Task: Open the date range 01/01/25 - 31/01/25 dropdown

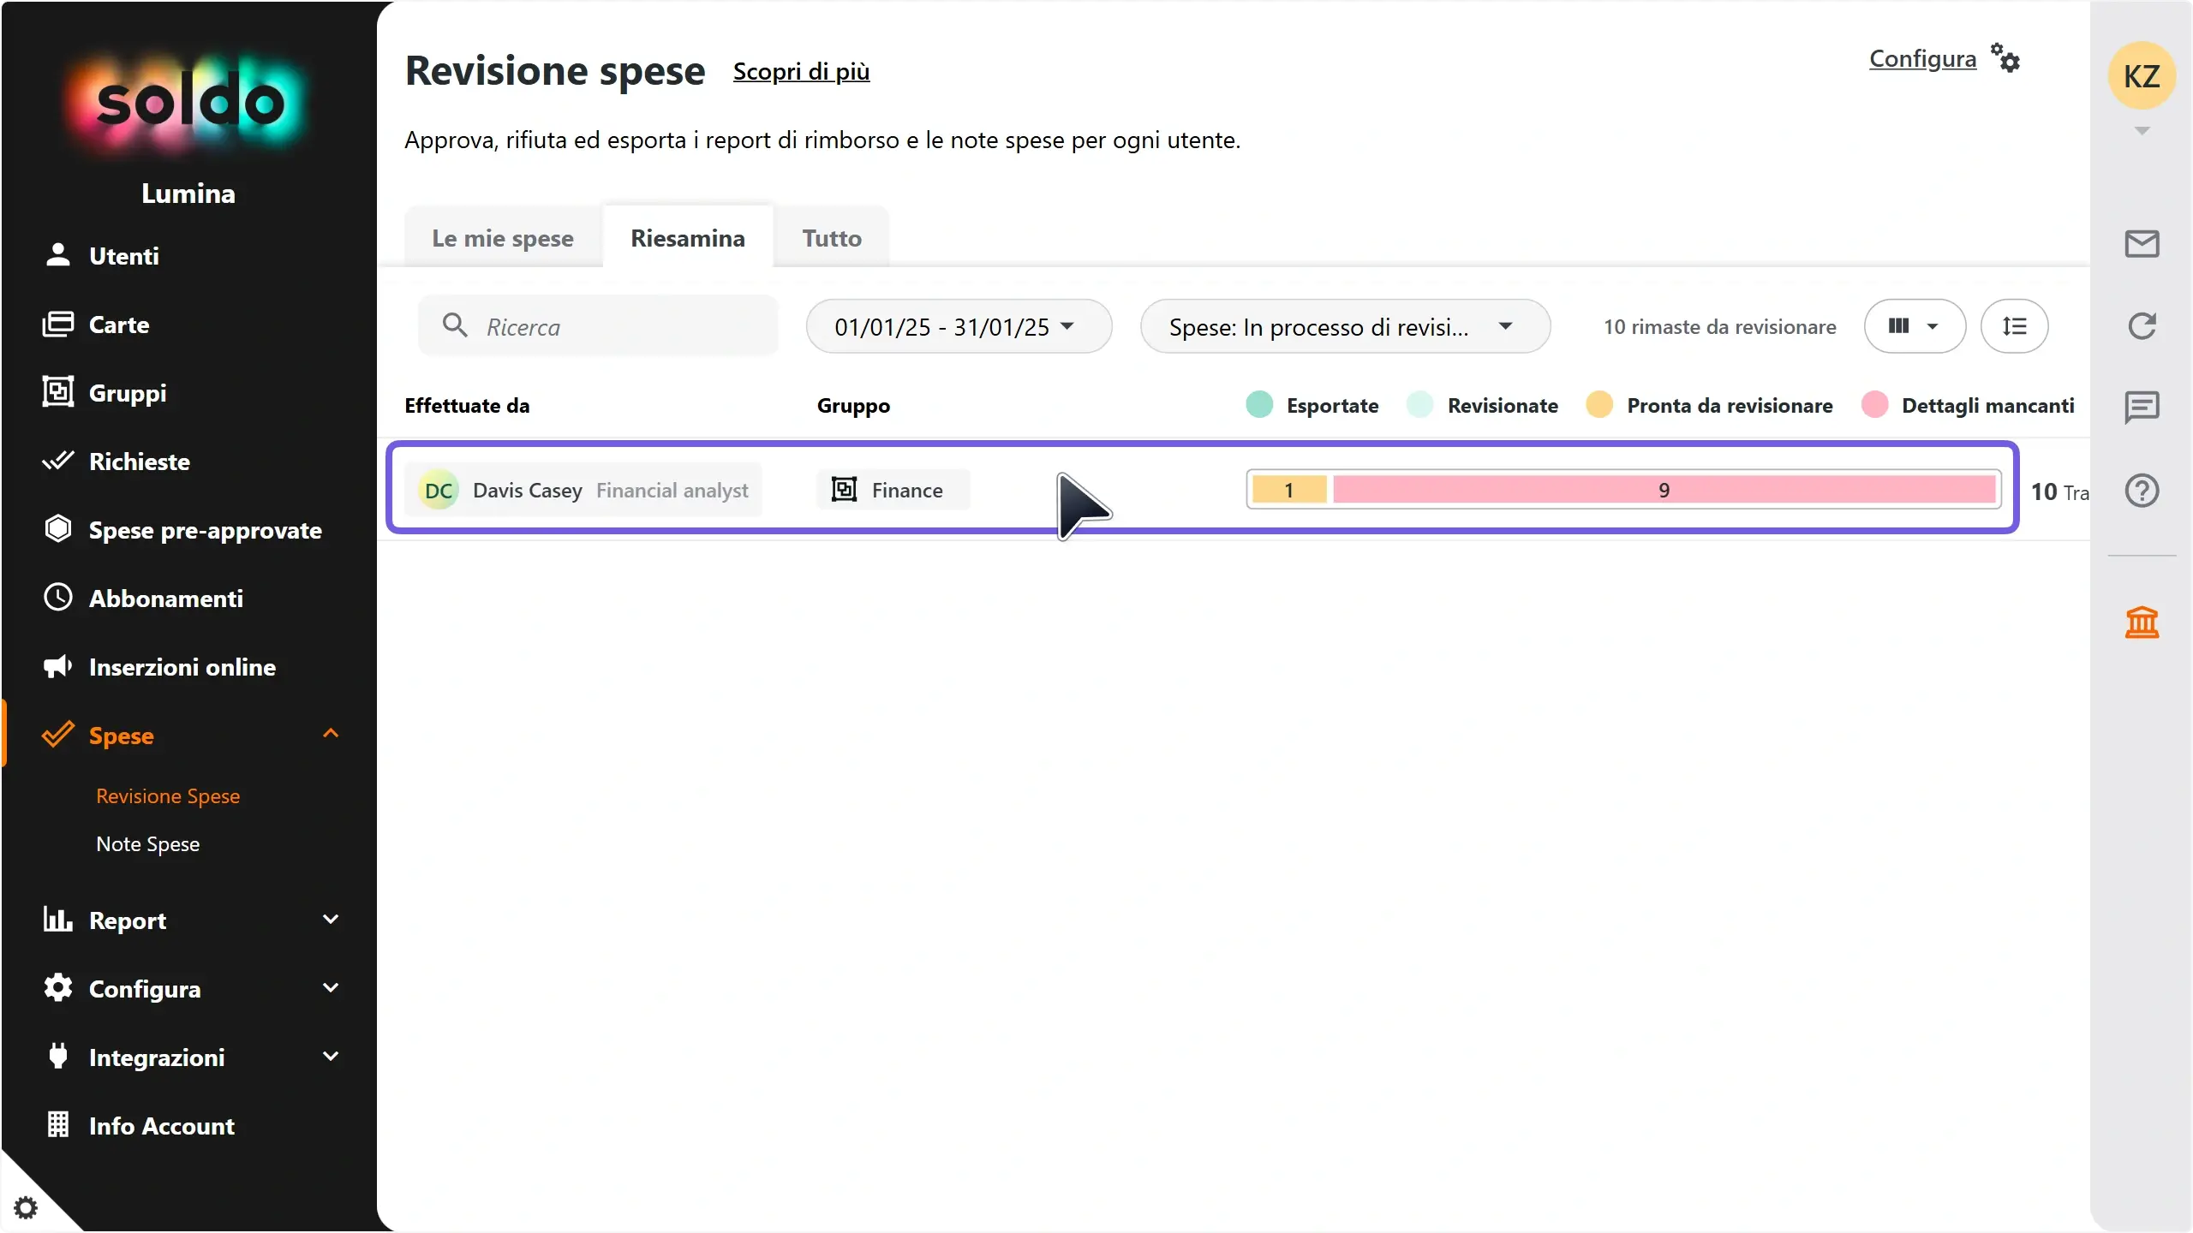Action: tap(959, 326)
